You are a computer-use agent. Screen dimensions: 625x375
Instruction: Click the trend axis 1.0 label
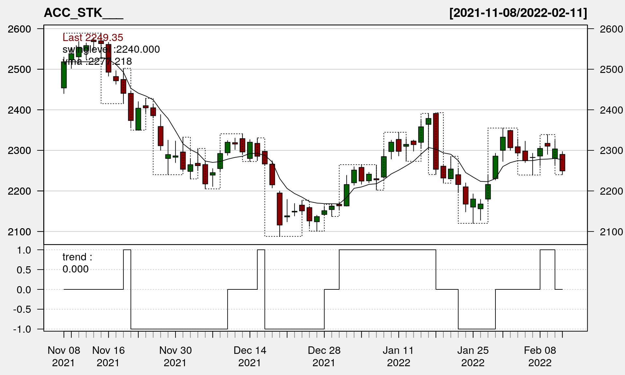[24, 250]
